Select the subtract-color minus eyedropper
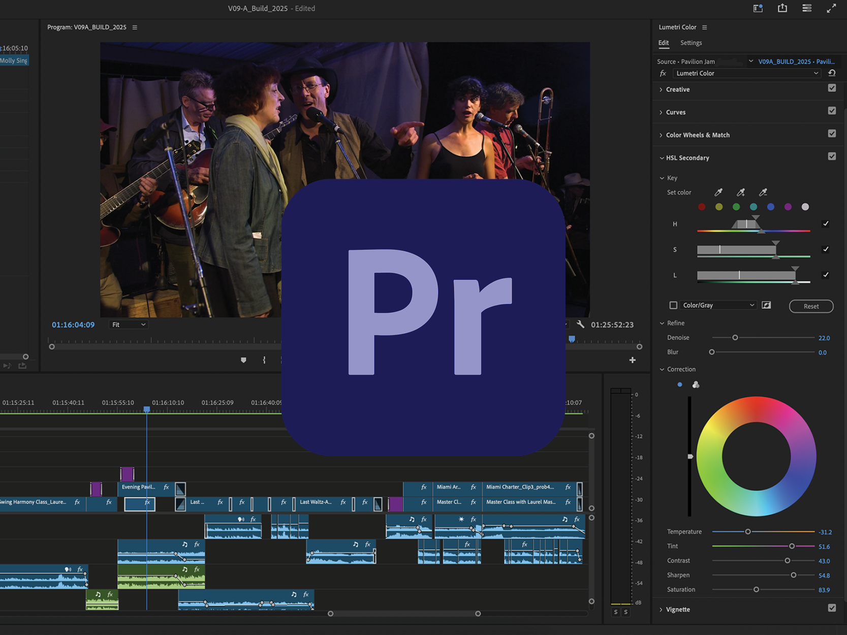Viewport: 847px width, 635px height. [763, 192]
